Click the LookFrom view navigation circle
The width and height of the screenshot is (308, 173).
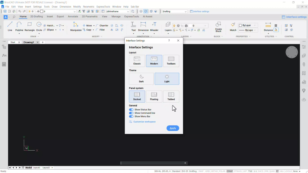(292, 52)
